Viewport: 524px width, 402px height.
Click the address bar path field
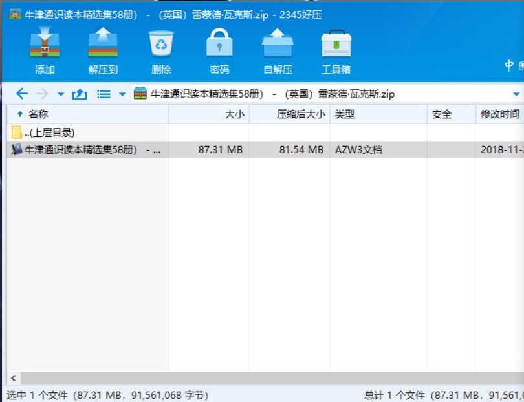(x=327, y=94)
